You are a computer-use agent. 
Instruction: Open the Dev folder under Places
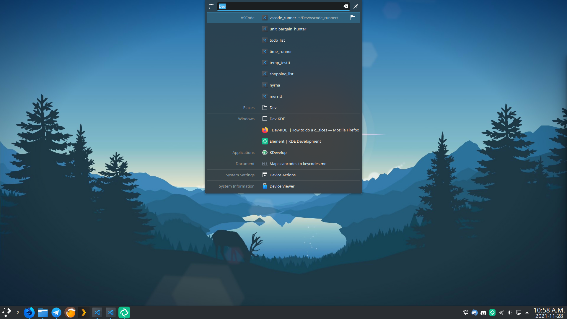pos(273,108)
